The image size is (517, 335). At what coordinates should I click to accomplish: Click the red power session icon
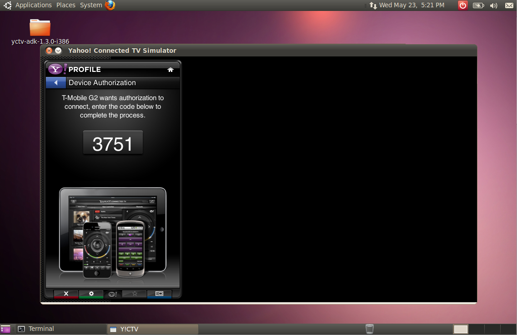click(463, 5)
